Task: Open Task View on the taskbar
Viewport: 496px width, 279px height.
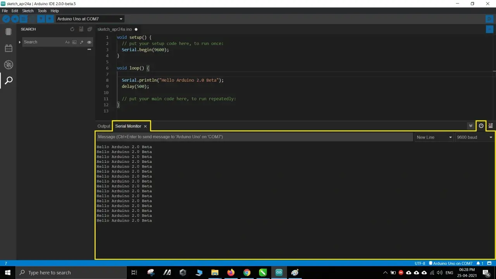Action: [134, 272]
